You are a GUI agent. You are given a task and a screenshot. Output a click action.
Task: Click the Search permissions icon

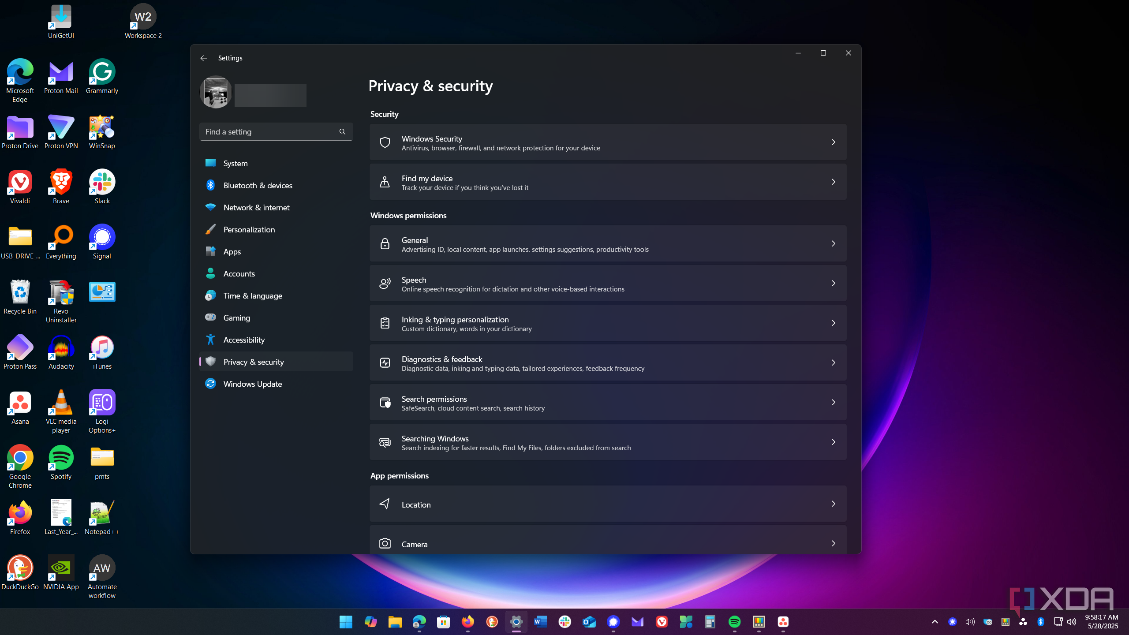click(x=385, y=402)
